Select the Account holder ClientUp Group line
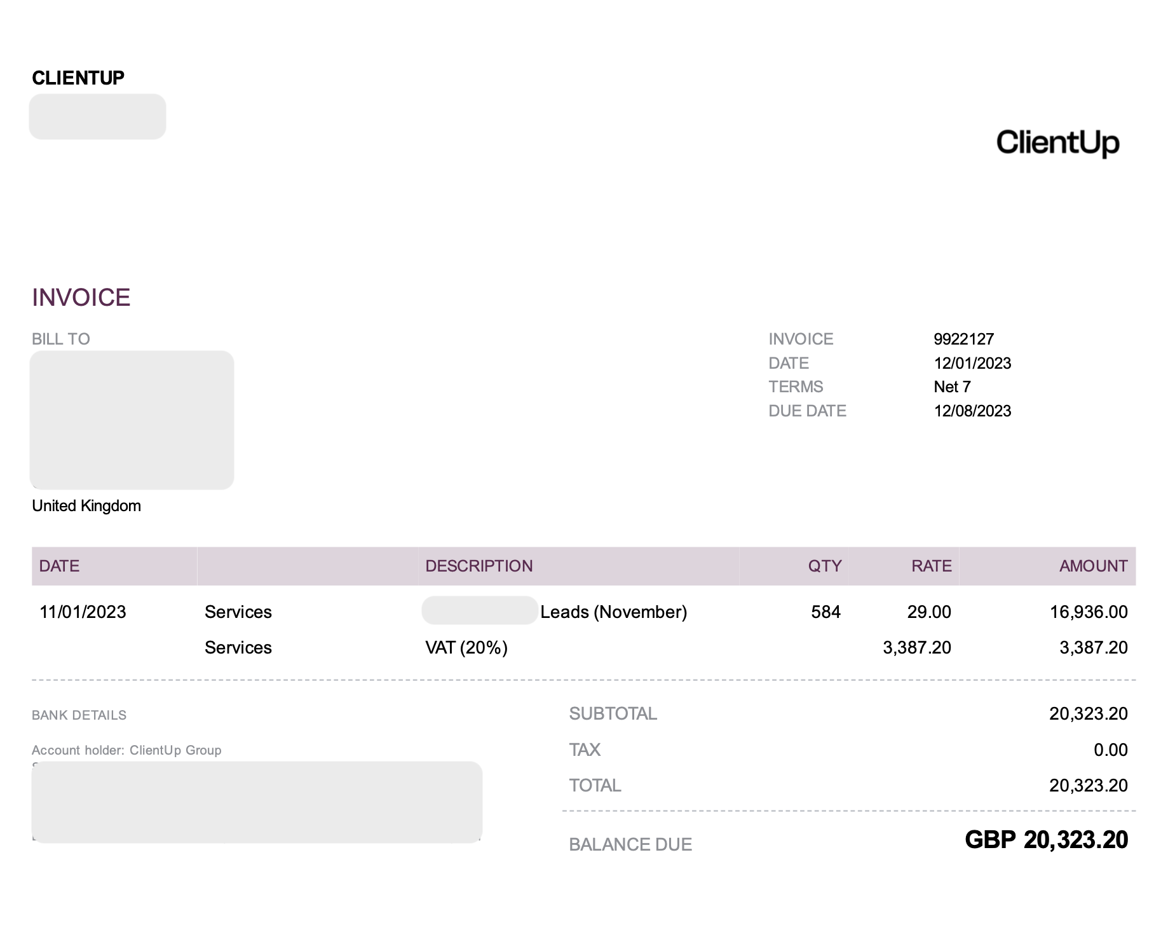Viewport: 1168px width, 932px height. (126, 750)
